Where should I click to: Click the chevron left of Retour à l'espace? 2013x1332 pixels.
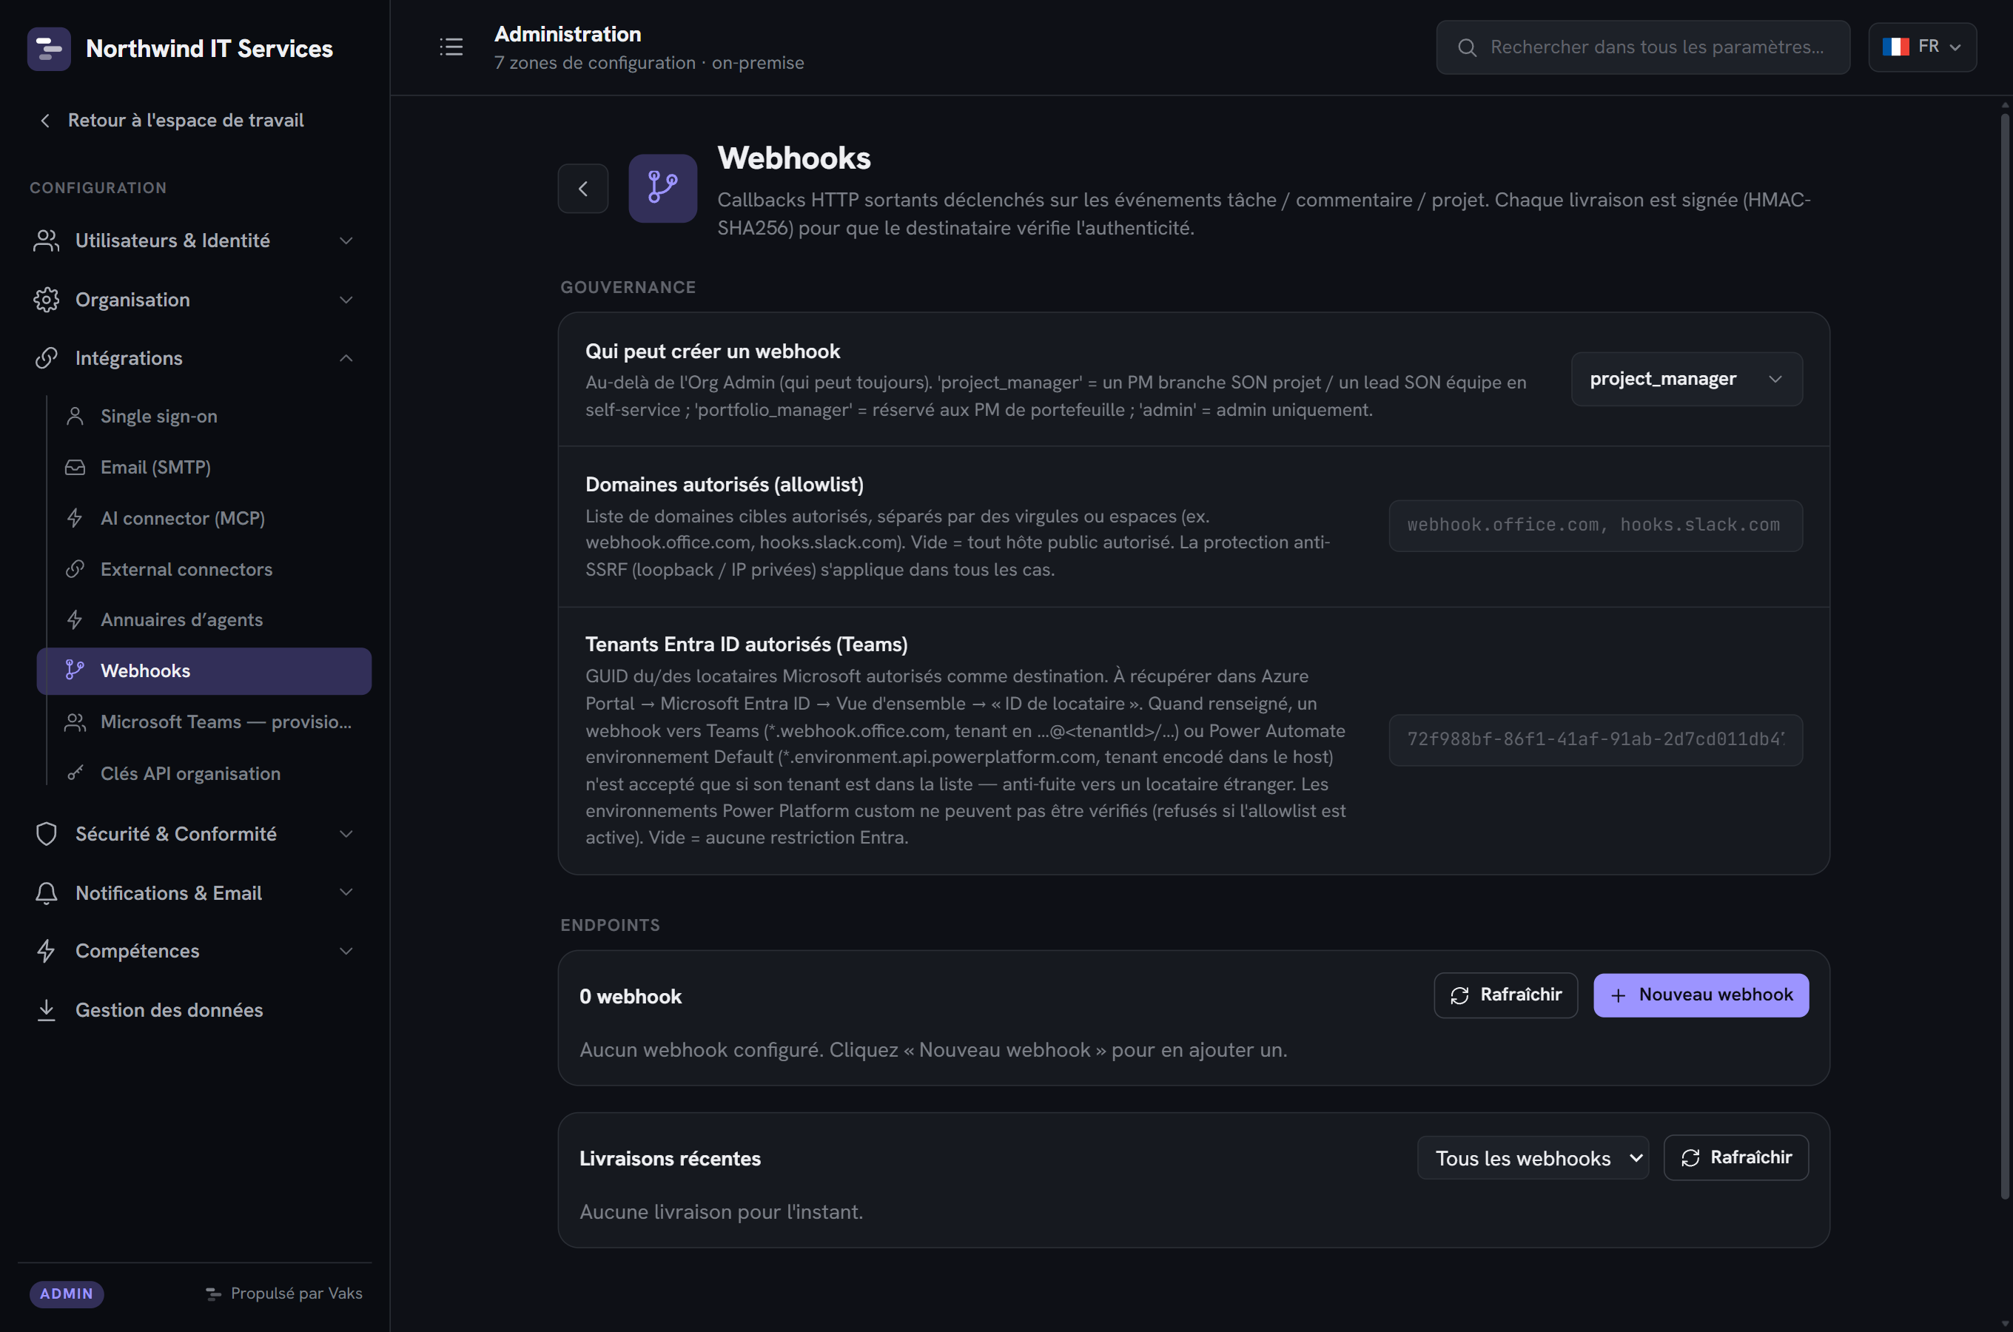[45, 121]
